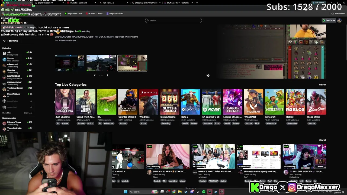Click the MOBA tag under Dota 2
The width and height of the screenshot is (347, 195).
click(185, 123)
